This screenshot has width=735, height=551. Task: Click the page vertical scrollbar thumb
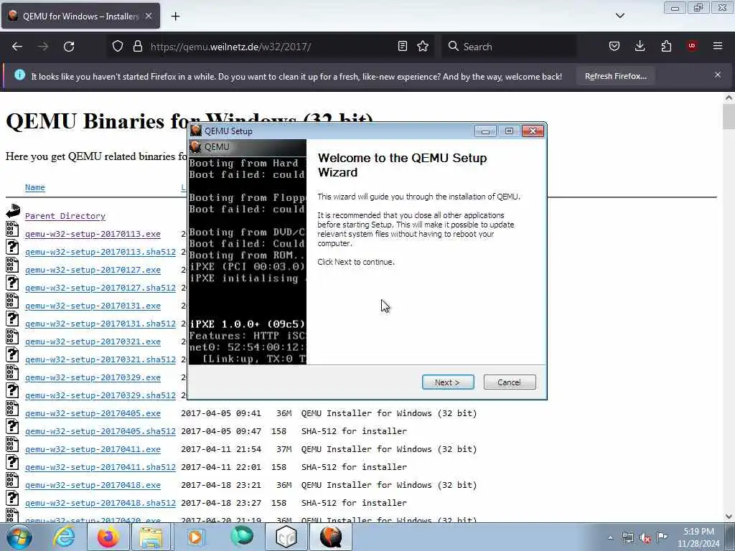click(729, 116)
